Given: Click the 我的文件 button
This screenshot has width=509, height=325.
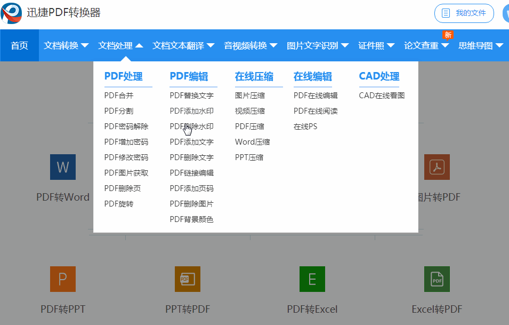Looking at the screenshot, I should tap(464, 13).
